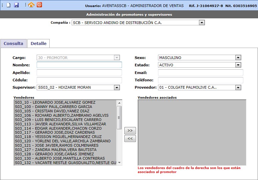Click the Vendedores asociados list box

[192, 132]
